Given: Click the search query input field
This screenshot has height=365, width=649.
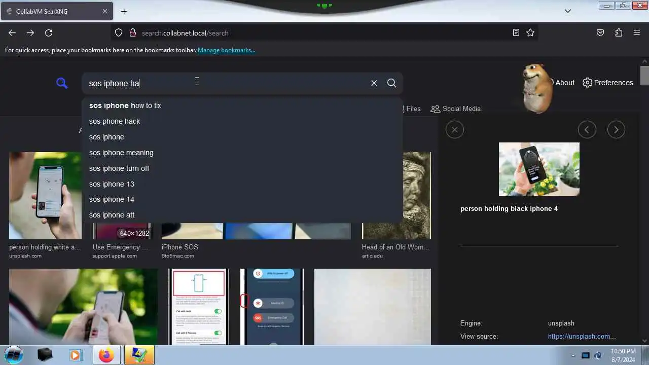Looking at the screenshot, I should tap(226, 83).
